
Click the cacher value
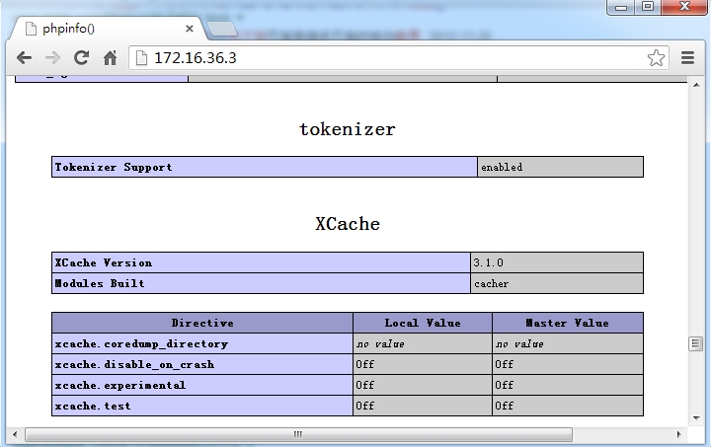(557, 283)
